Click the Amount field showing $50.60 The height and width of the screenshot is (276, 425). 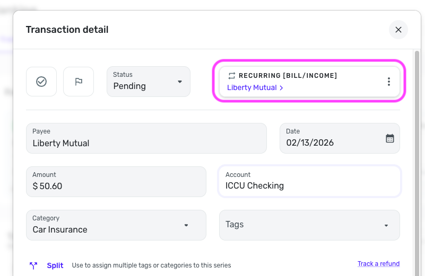[116, 182]
